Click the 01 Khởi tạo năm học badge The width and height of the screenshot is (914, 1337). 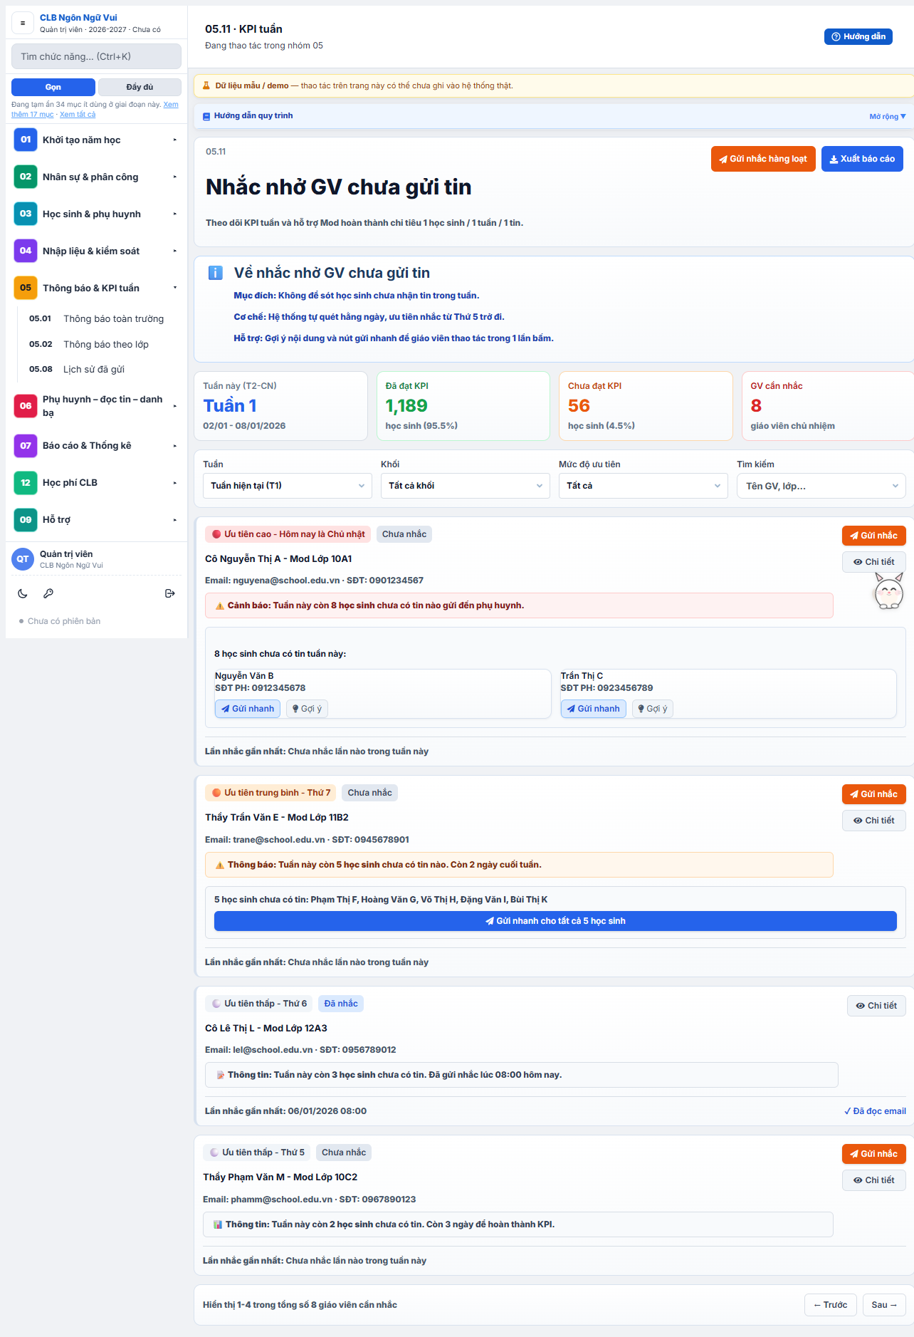(26, 140)
